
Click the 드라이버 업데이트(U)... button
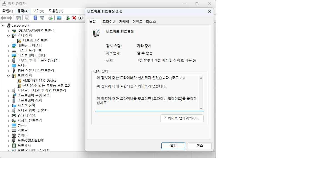tap(182, 118)
